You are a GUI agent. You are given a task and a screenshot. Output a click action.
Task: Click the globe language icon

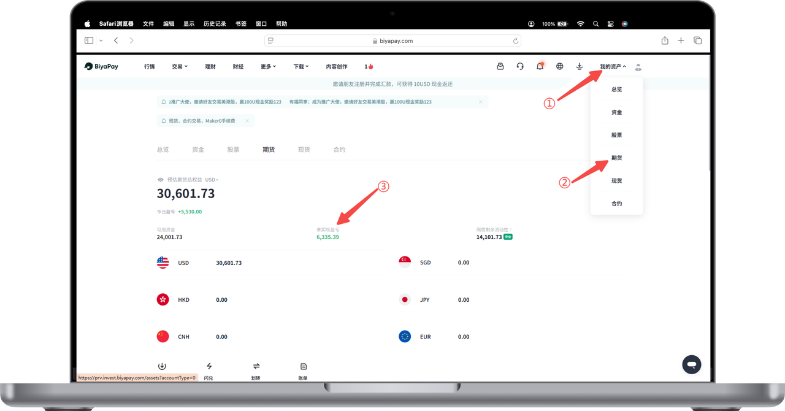point(559,66)
